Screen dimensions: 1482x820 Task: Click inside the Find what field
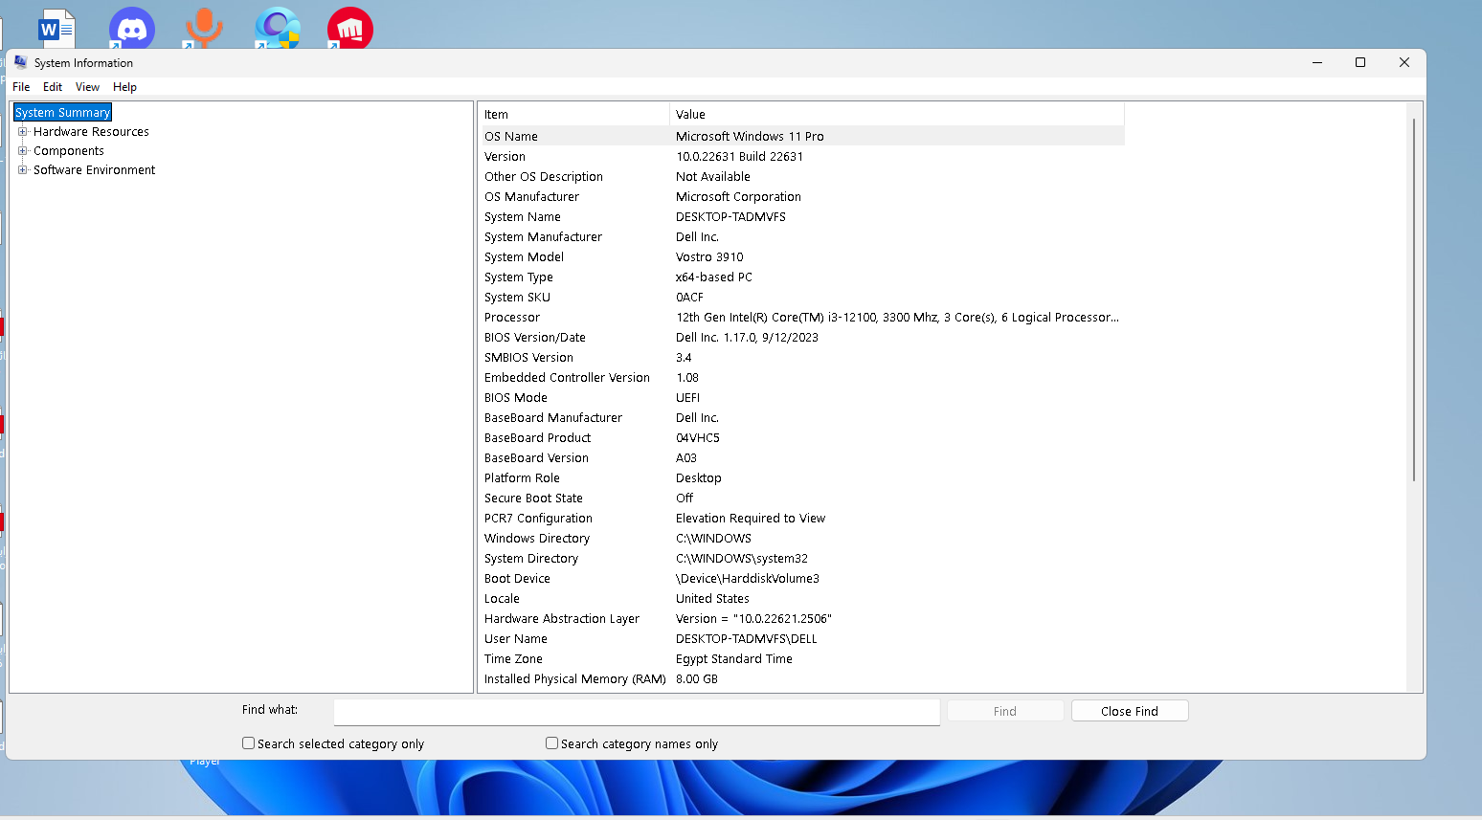coord(636,711)
